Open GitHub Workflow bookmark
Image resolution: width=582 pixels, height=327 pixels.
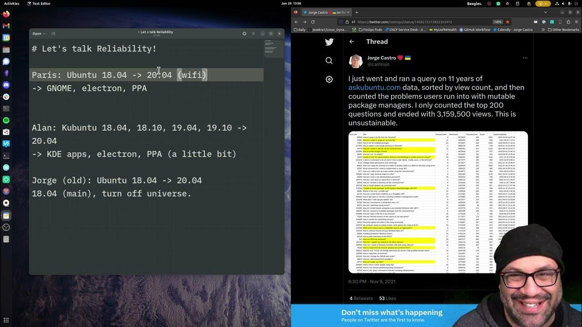tap(474, 30)
